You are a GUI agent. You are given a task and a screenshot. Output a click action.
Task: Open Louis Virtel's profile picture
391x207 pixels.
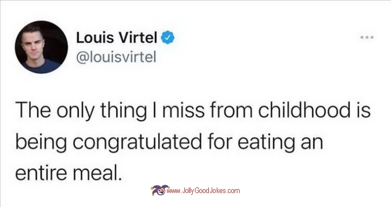41,47
